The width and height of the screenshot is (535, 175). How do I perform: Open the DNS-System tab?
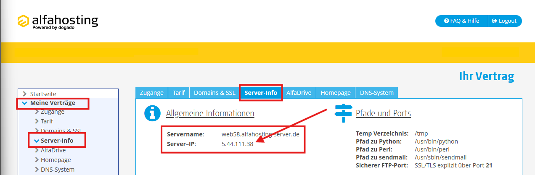(x=376, y=93)
